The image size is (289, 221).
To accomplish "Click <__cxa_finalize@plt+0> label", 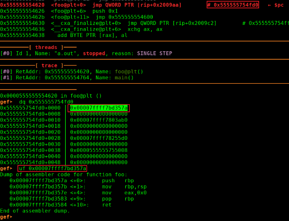I will [x=86, y=23].
